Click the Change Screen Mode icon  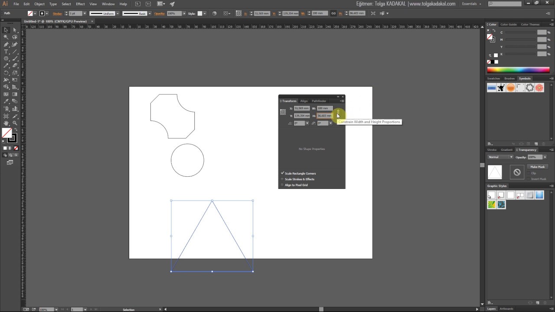pos(10,162)
